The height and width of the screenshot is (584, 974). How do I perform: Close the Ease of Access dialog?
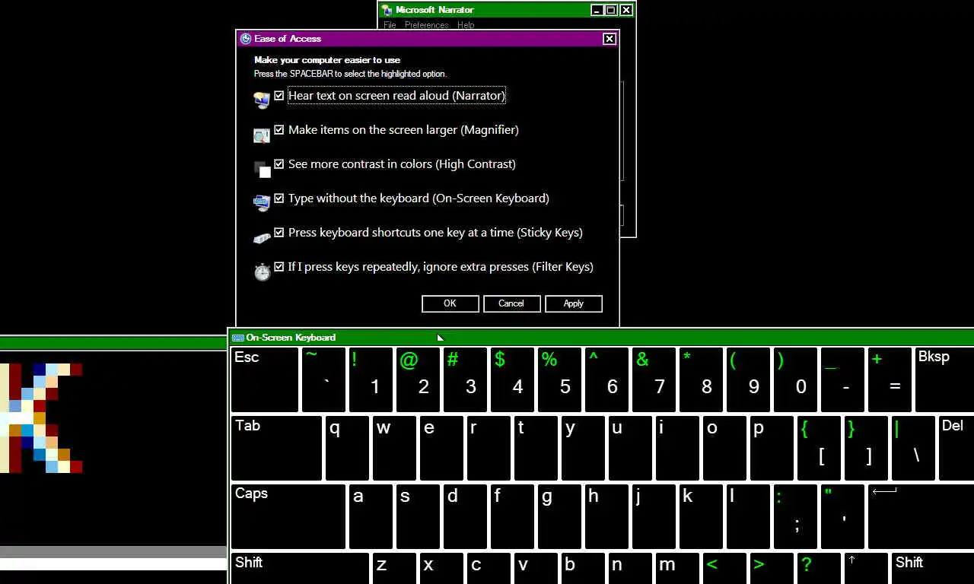click(610, 39)
